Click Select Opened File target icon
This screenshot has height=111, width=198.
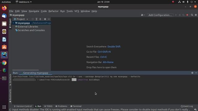33,19
